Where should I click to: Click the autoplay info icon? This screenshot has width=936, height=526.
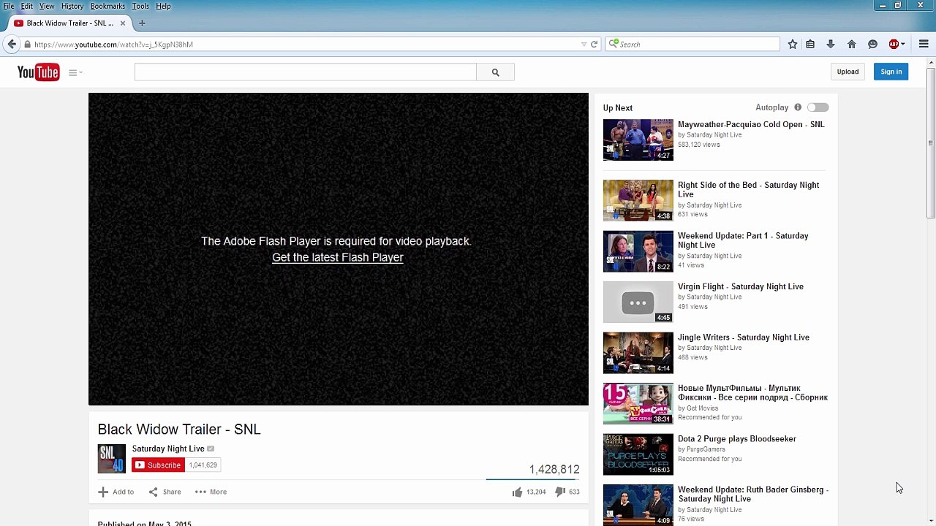[x=798, y=107]
